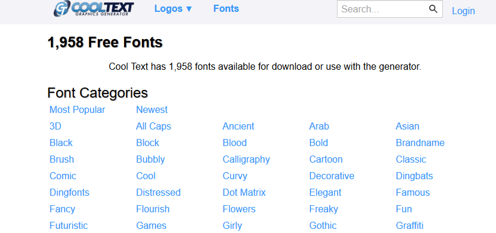Open the Newest fonts category

[x=152, y=110]
